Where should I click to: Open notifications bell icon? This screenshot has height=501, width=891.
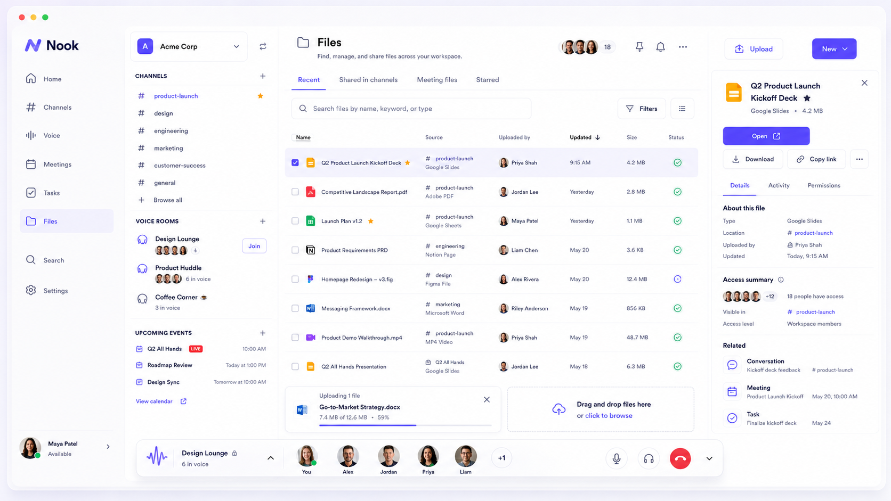(x=660, y=47)
